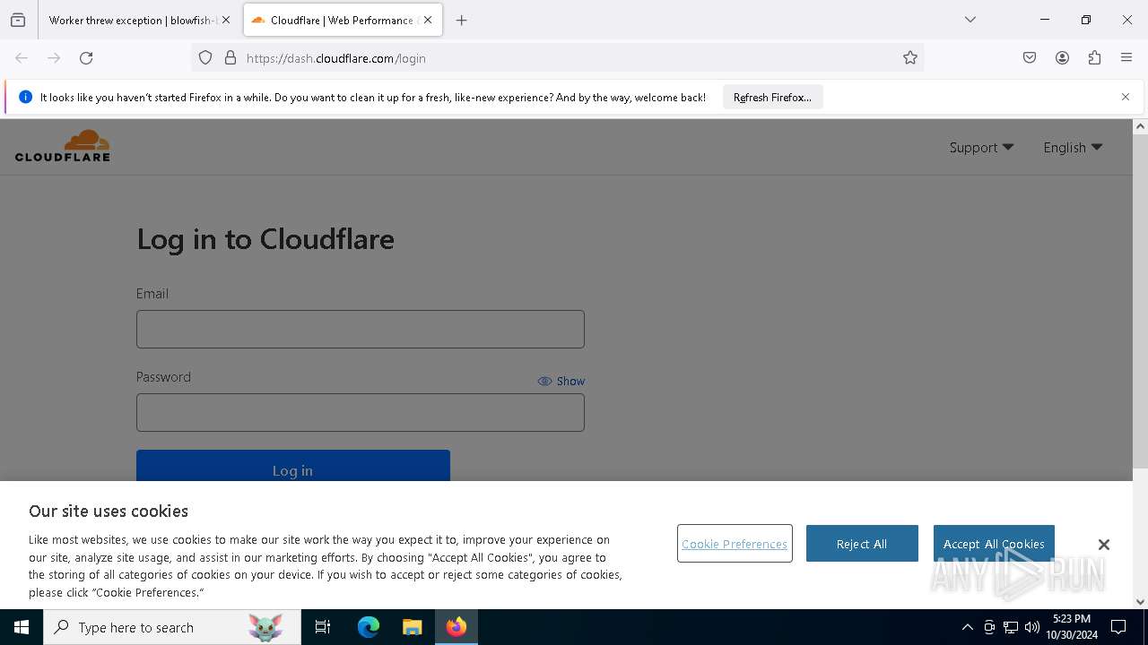This screenshot has height=645, width=1148.
Task: Click Reject All cookies button
Action: click(x=862, y=544)
